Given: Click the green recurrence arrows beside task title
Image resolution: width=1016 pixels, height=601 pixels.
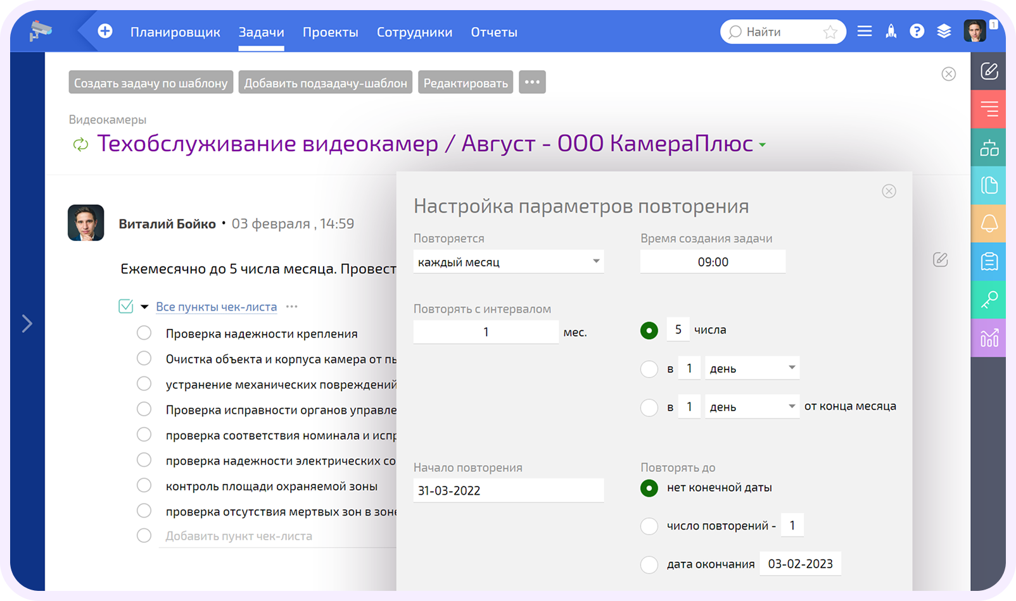Looking at the screenshot, I should coord(80,144).
